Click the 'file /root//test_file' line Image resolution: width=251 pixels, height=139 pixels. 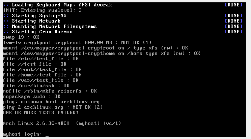pos(42,69)
